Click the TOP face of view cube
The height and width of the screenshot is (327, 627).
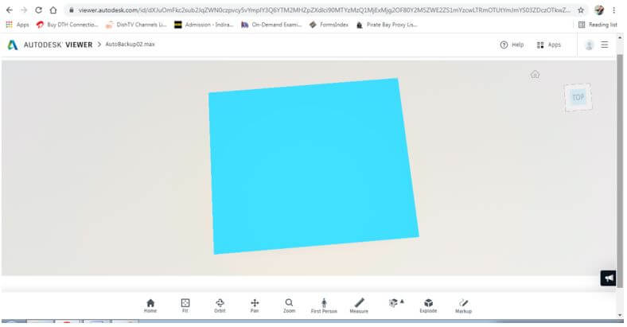(578, 98)
